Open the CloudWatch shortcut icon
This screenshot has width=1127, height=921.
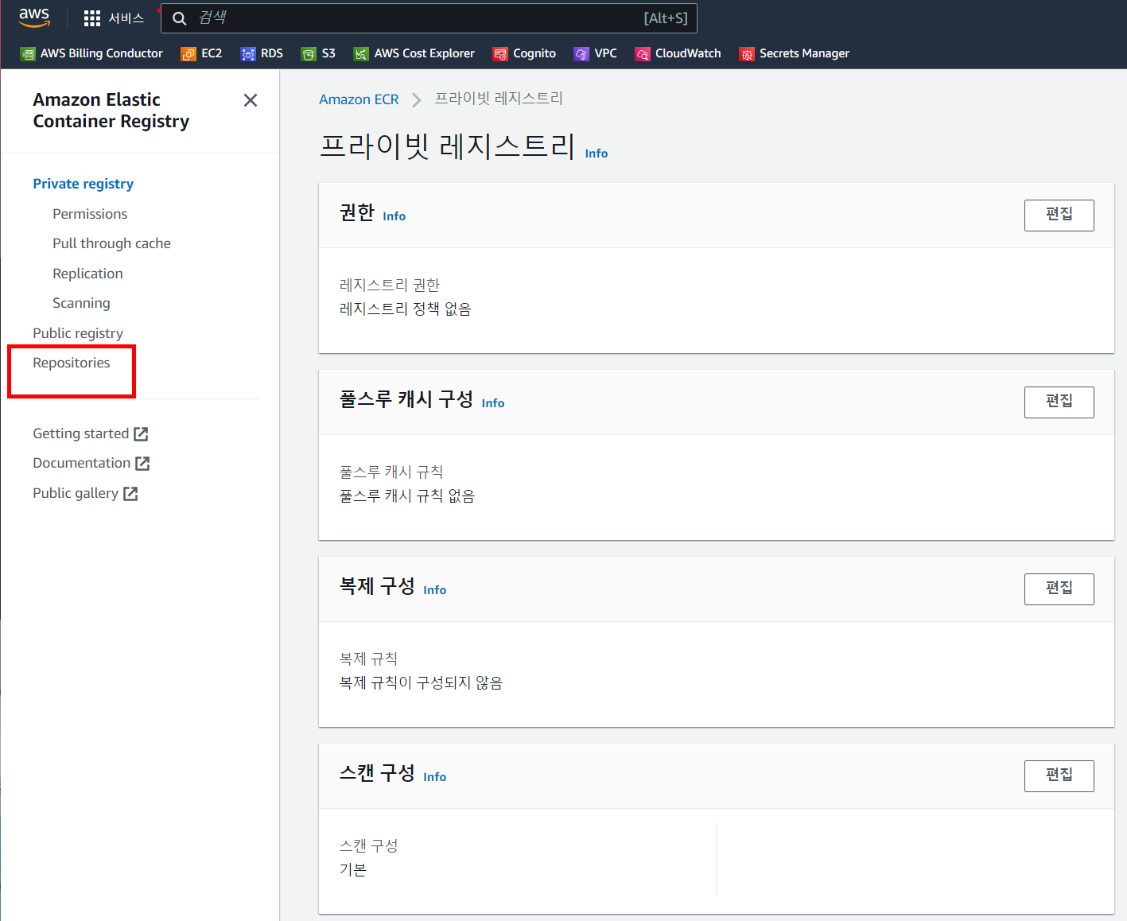click(x=643, y=54)
